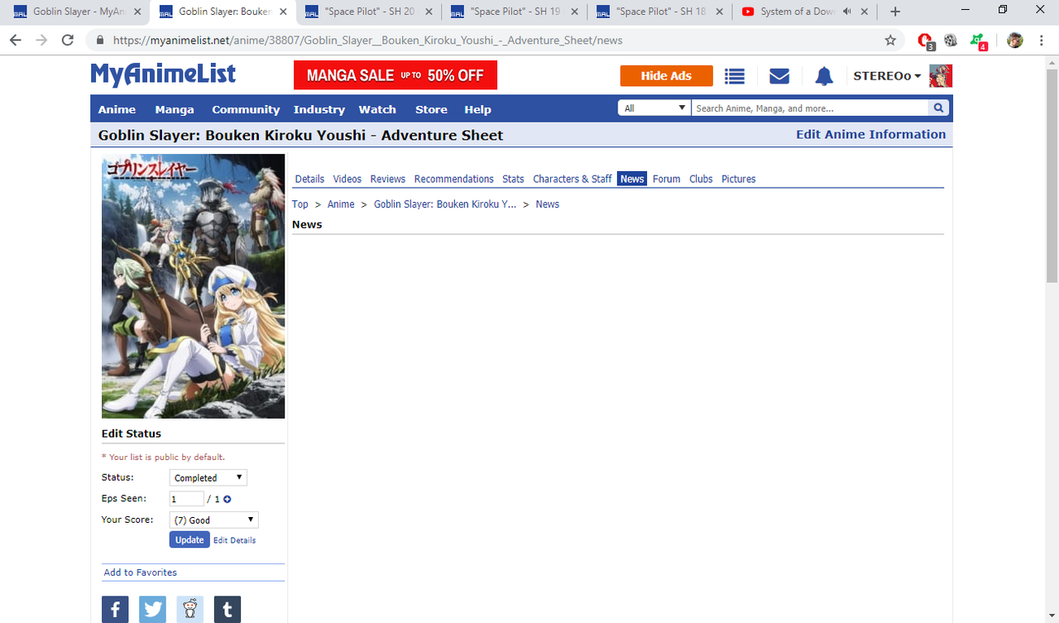Open the Community navigation menu
The image size is (1059, 623).
246,109
